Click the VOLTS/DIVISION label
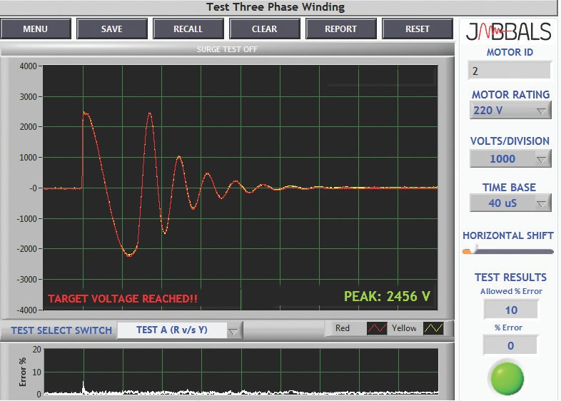This screenshot has width=561, height=401. click(510, 141)
